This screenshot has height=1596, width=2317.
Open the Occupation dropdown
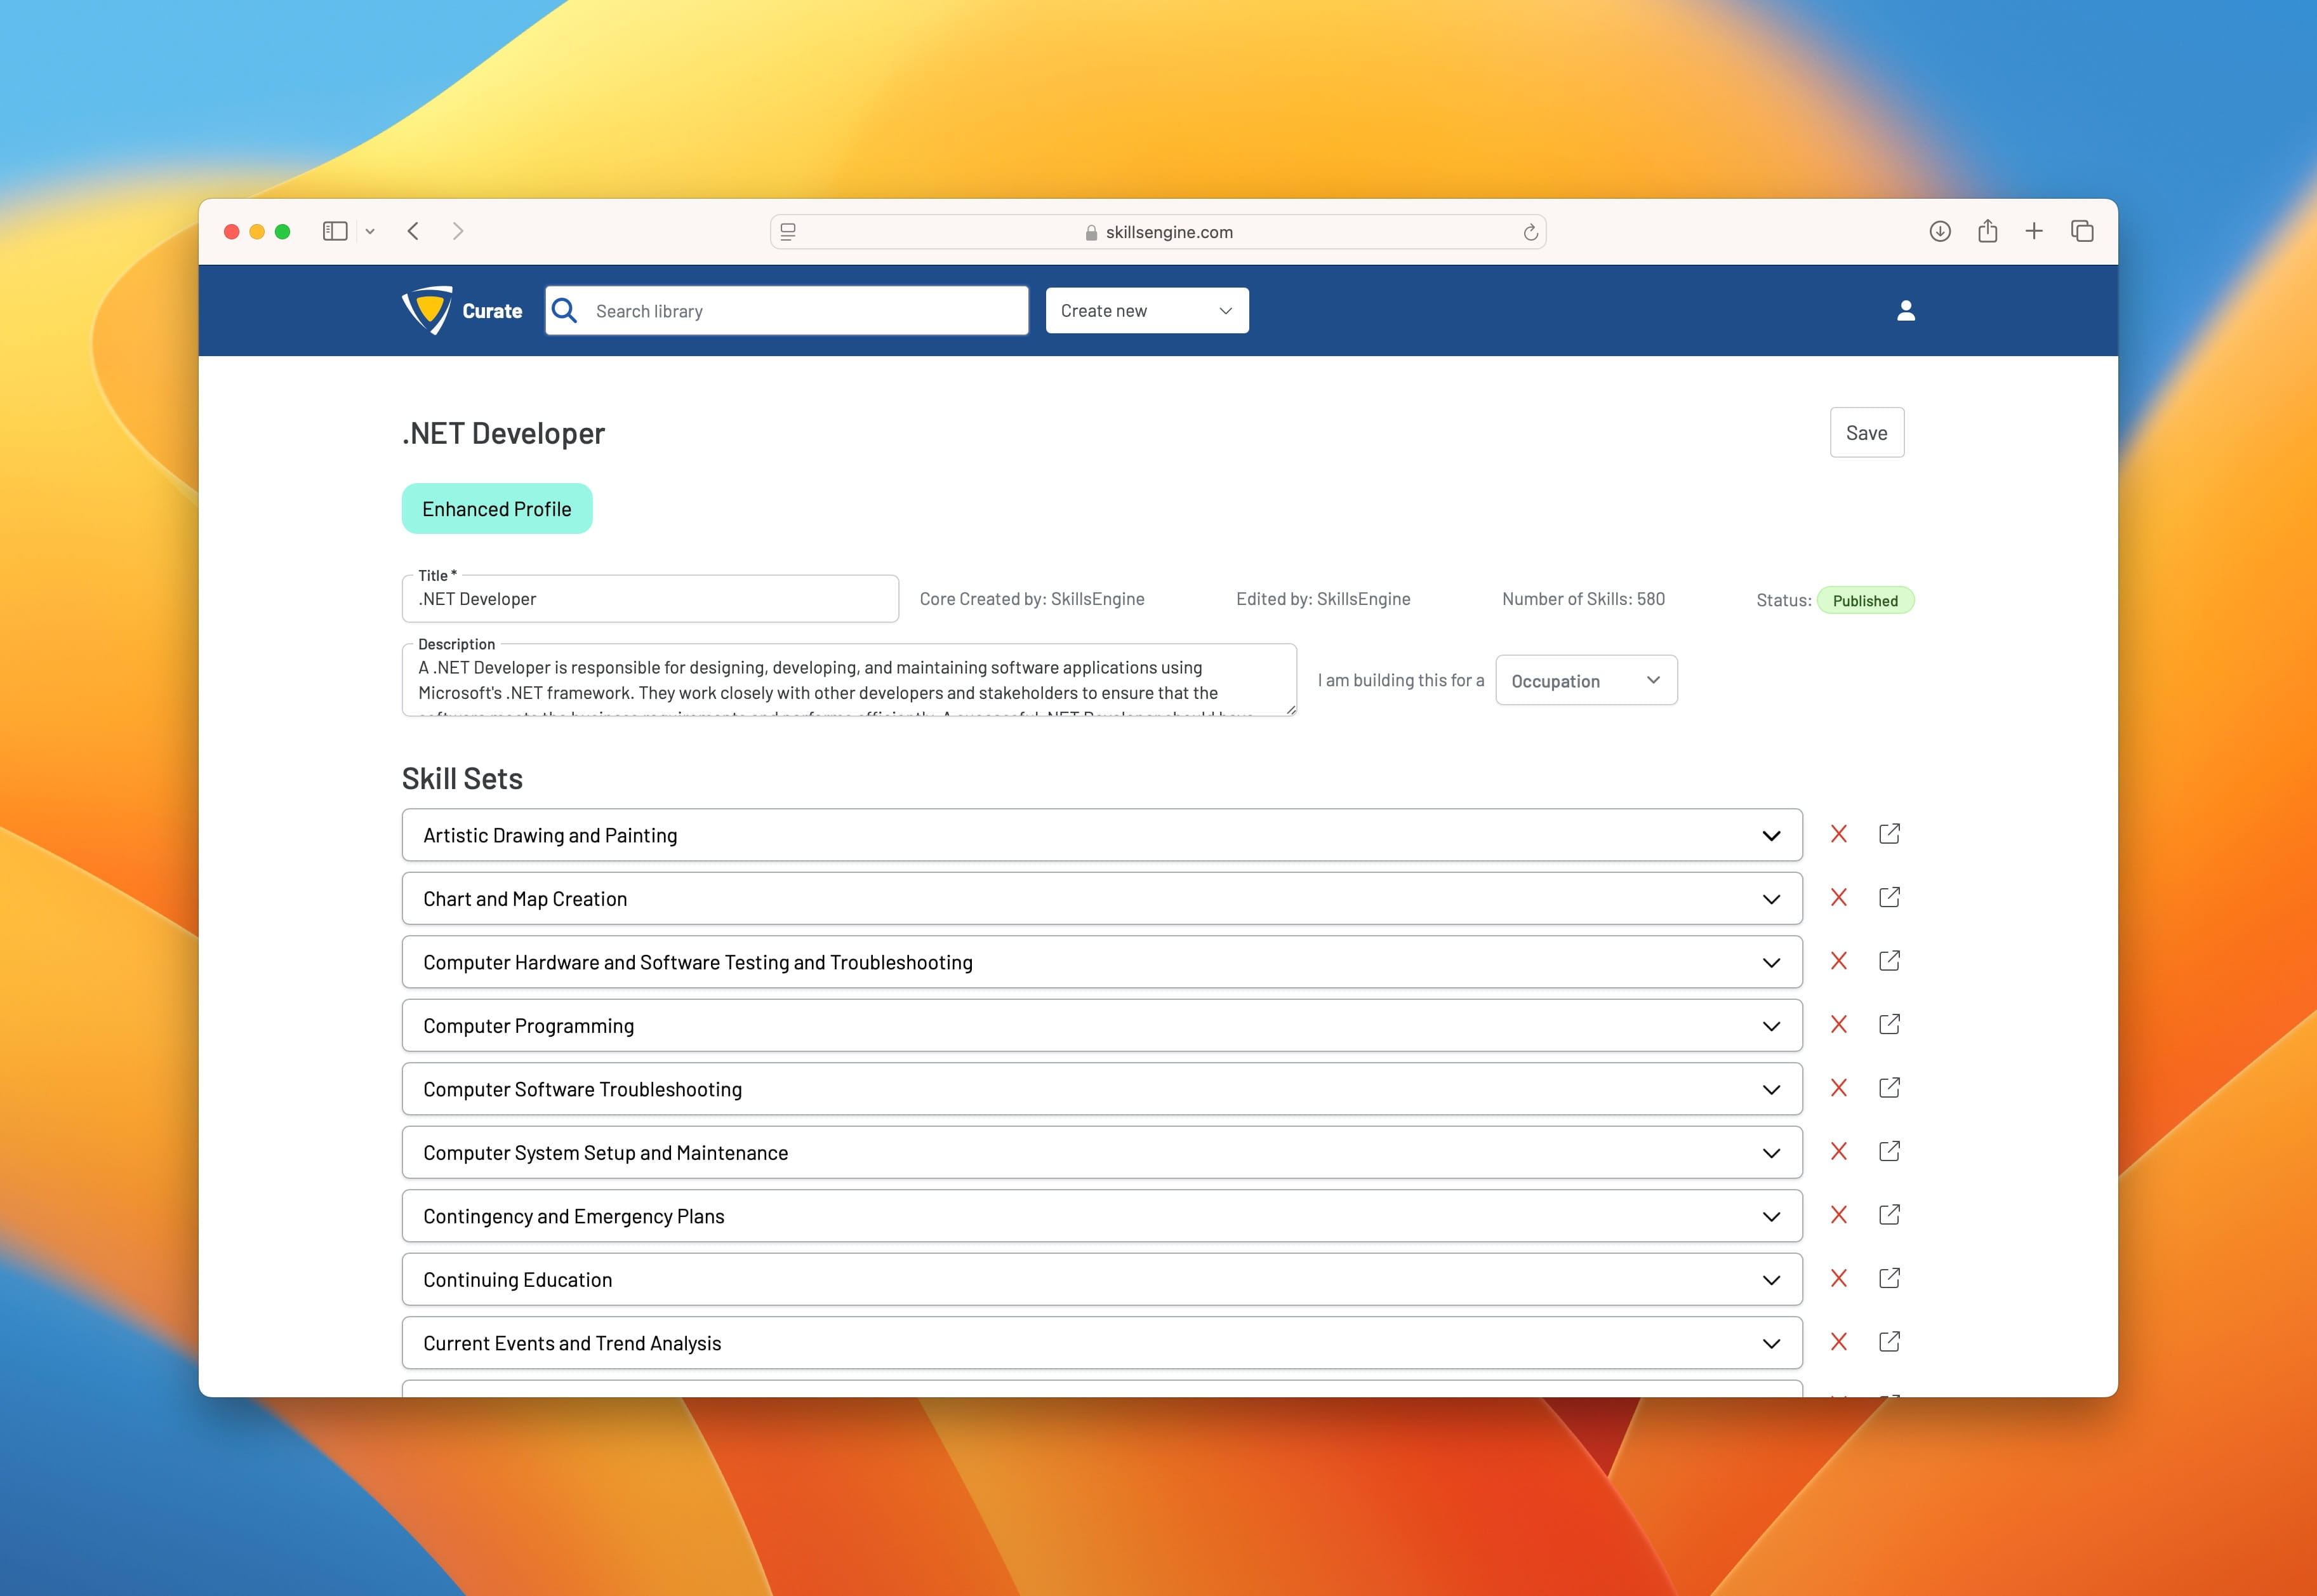pos(1585,681)
